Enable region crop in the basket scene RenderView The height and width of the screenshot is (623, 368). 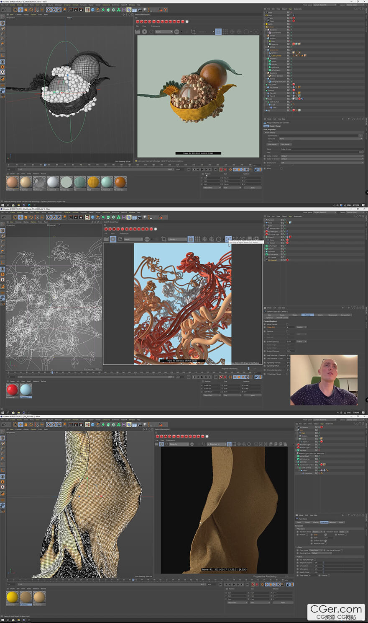point(193,31)
